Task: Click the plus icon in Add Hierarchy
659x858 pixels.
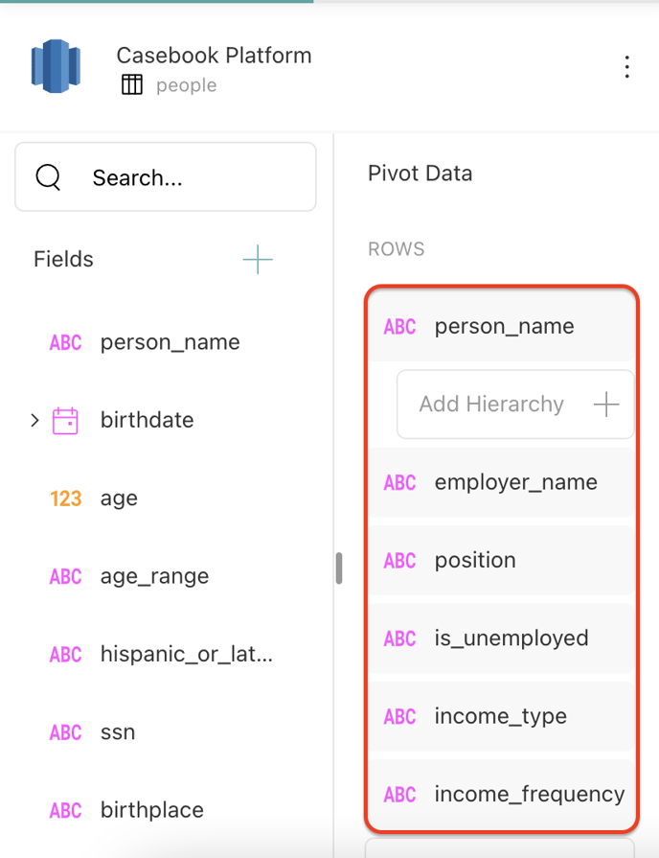Action: click(x=605, y=405)
